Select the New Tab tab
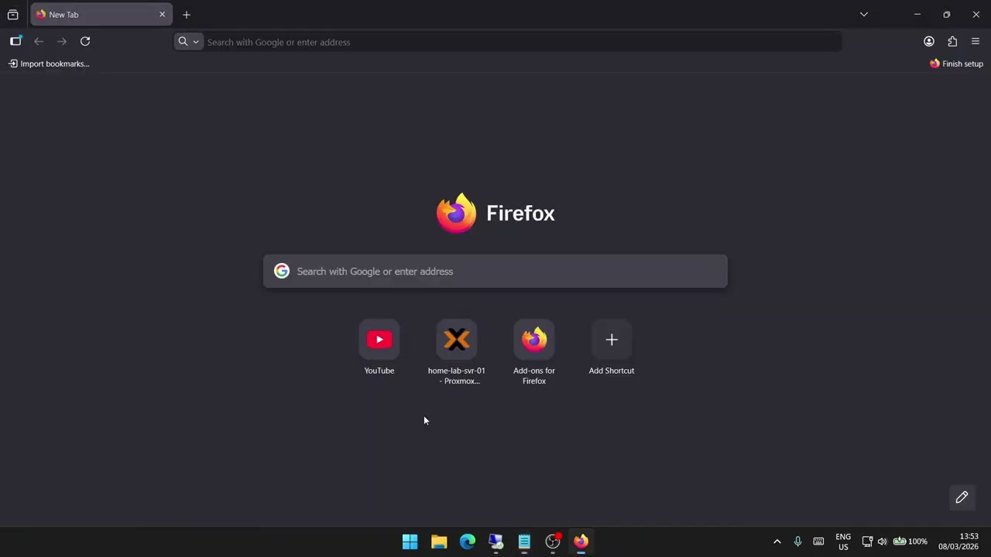 click(x=101, y=15)
